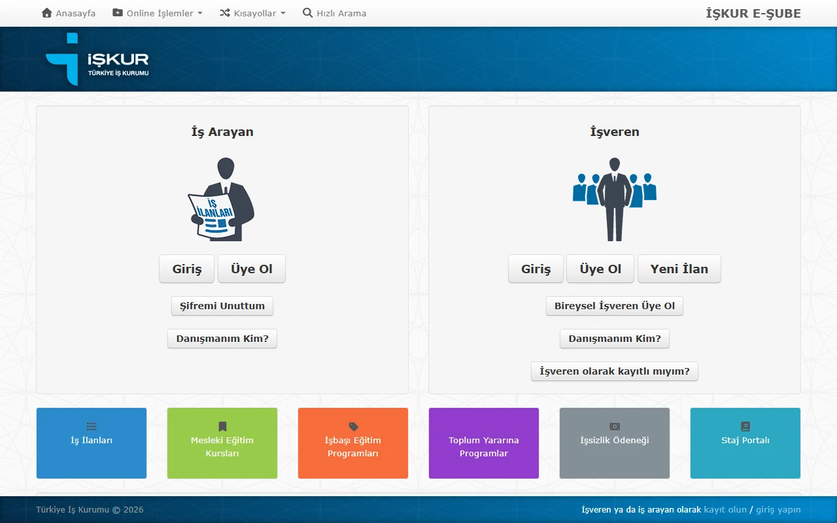The height and width of the screenshot is (523, 837).
Task: Click Danışmanım Kim? under İşveren
Action: 615,339
